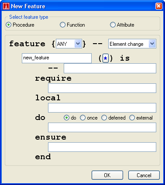The height and width of the screenshot is (185, 165).
Task: Close the New Feature dialog
Action: click(159, 6)
